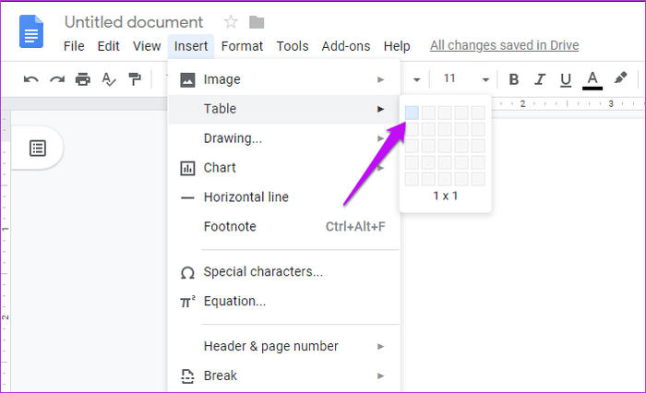The width and height of the screenshot is (646, 393).
Task: Toggle italic formatting
Action: point(540,79)
